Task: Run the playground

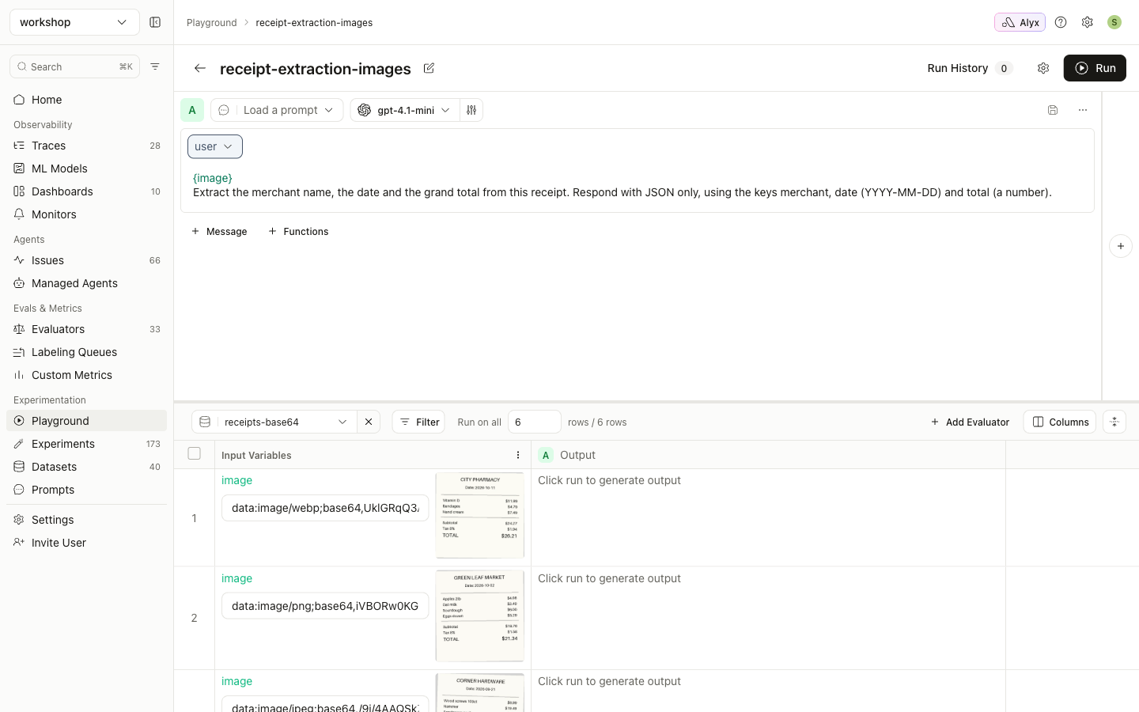Action: click(x=1095, y=68)
